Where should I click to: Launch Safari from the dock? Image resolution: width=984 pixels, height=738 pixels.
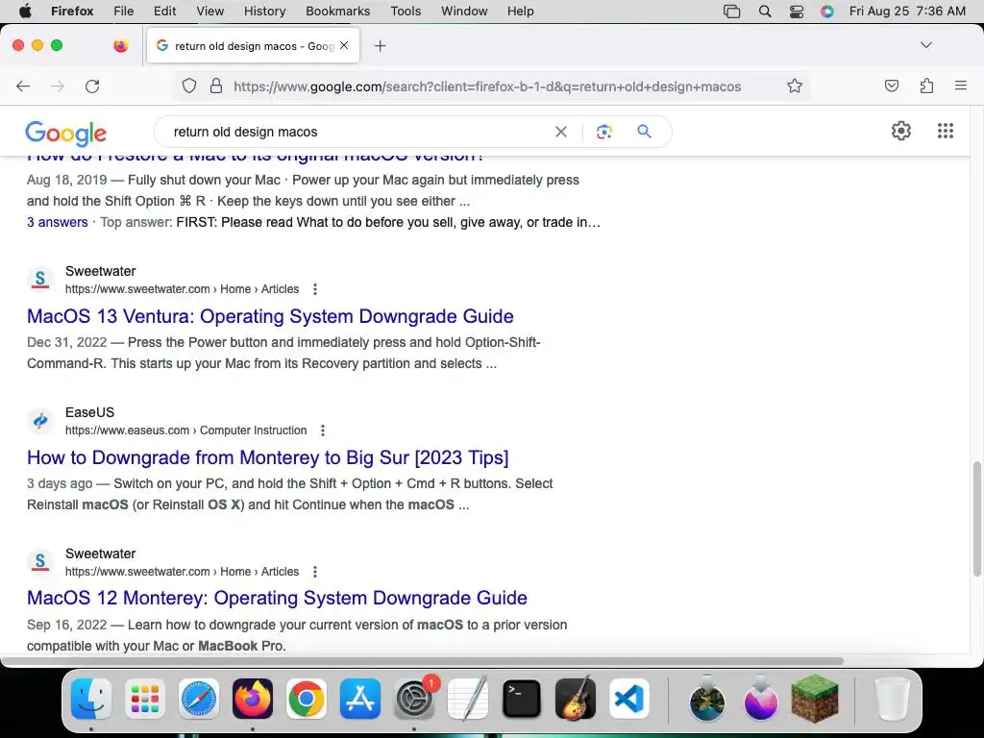point(199,699)
